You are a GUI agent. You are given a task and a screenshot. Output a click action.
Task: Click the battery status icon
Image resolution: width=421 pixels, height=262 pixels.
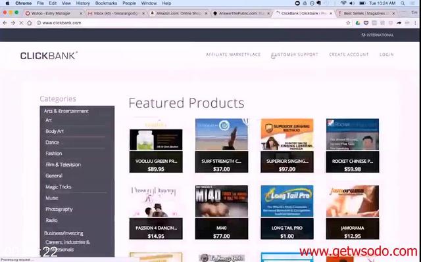click(362, 3)
